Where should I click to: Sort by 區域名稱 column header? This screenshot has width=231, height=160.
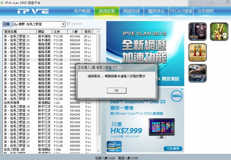click(20, 31)
